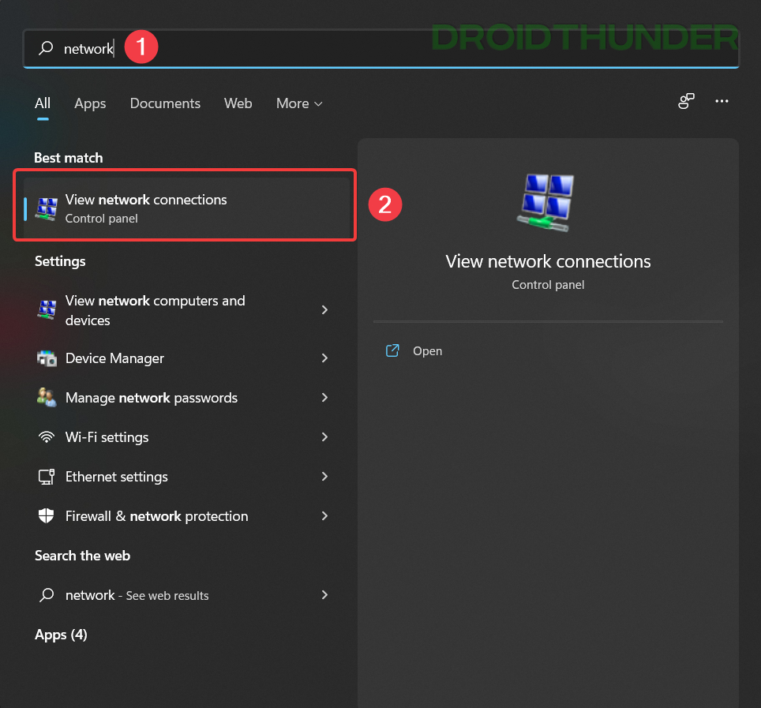
Task: Open View network connections best match
Action: click(187, 208)
